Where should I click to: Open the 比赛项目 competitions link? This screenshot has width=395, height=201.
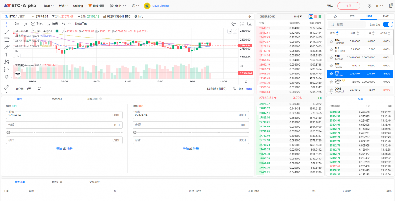point(96,6)
